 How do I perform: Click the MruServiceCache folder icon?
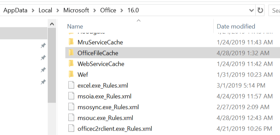tap(71, 42)
